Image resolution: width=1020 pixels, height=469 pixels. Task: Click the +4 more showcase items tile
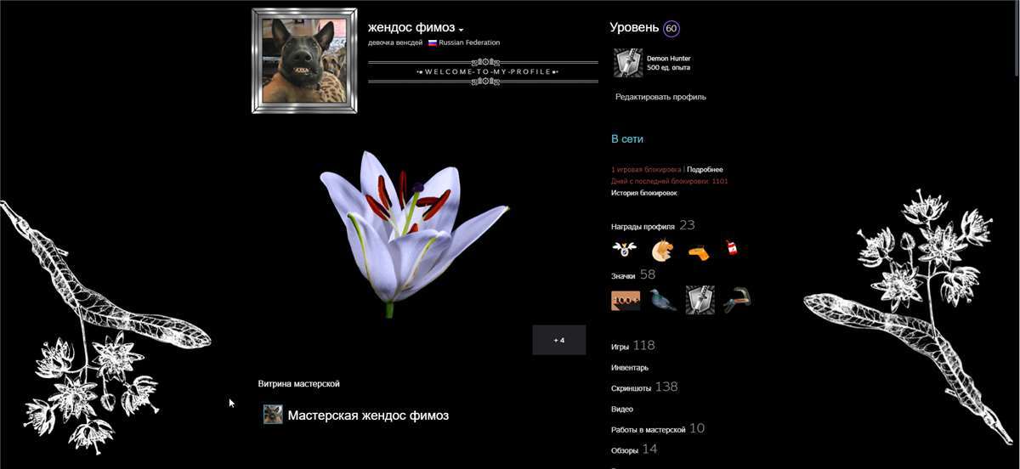click(x=558, y=340)
